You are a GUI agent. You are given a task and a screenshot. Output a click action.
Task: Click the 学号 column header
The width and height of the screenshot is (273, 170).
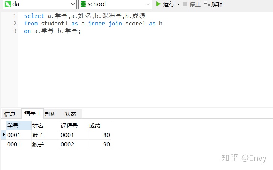click(19, 125)
